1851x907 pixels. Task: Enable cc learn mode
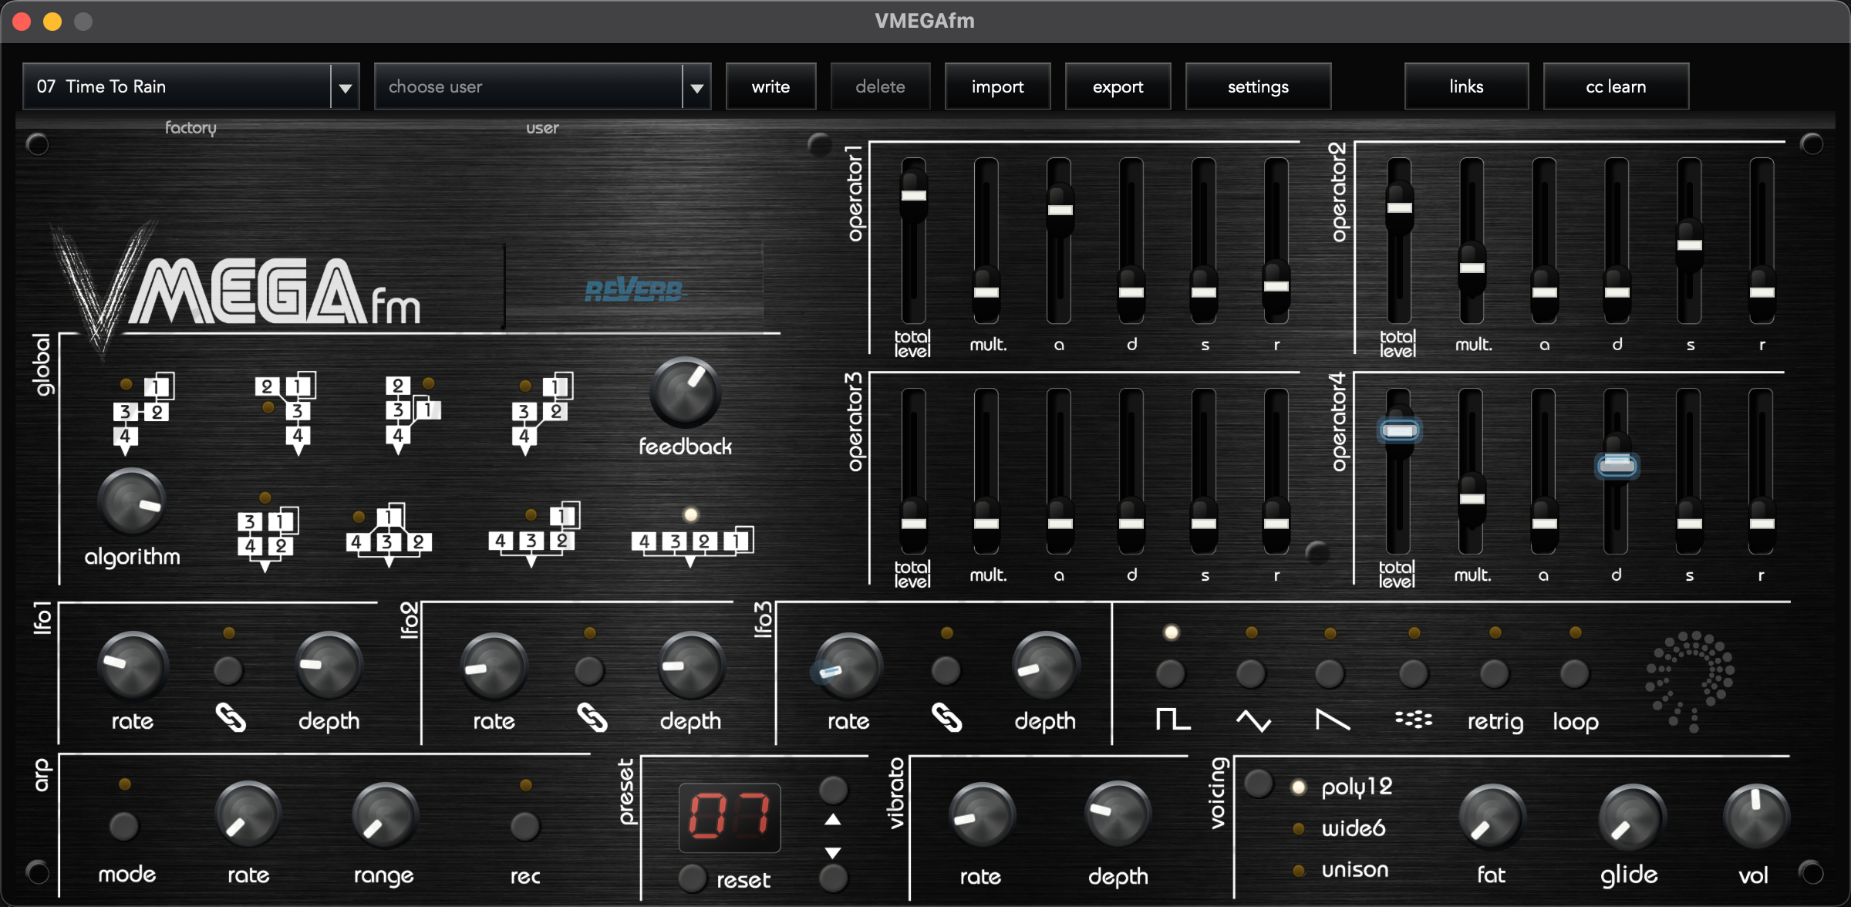pos(1616,86)
